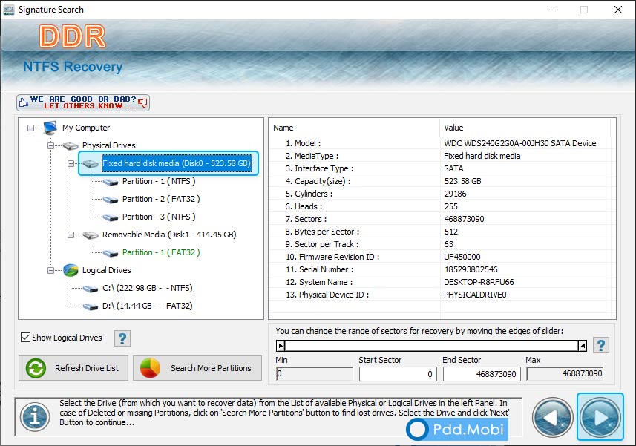Click the Back arrow button

(552, 418)
